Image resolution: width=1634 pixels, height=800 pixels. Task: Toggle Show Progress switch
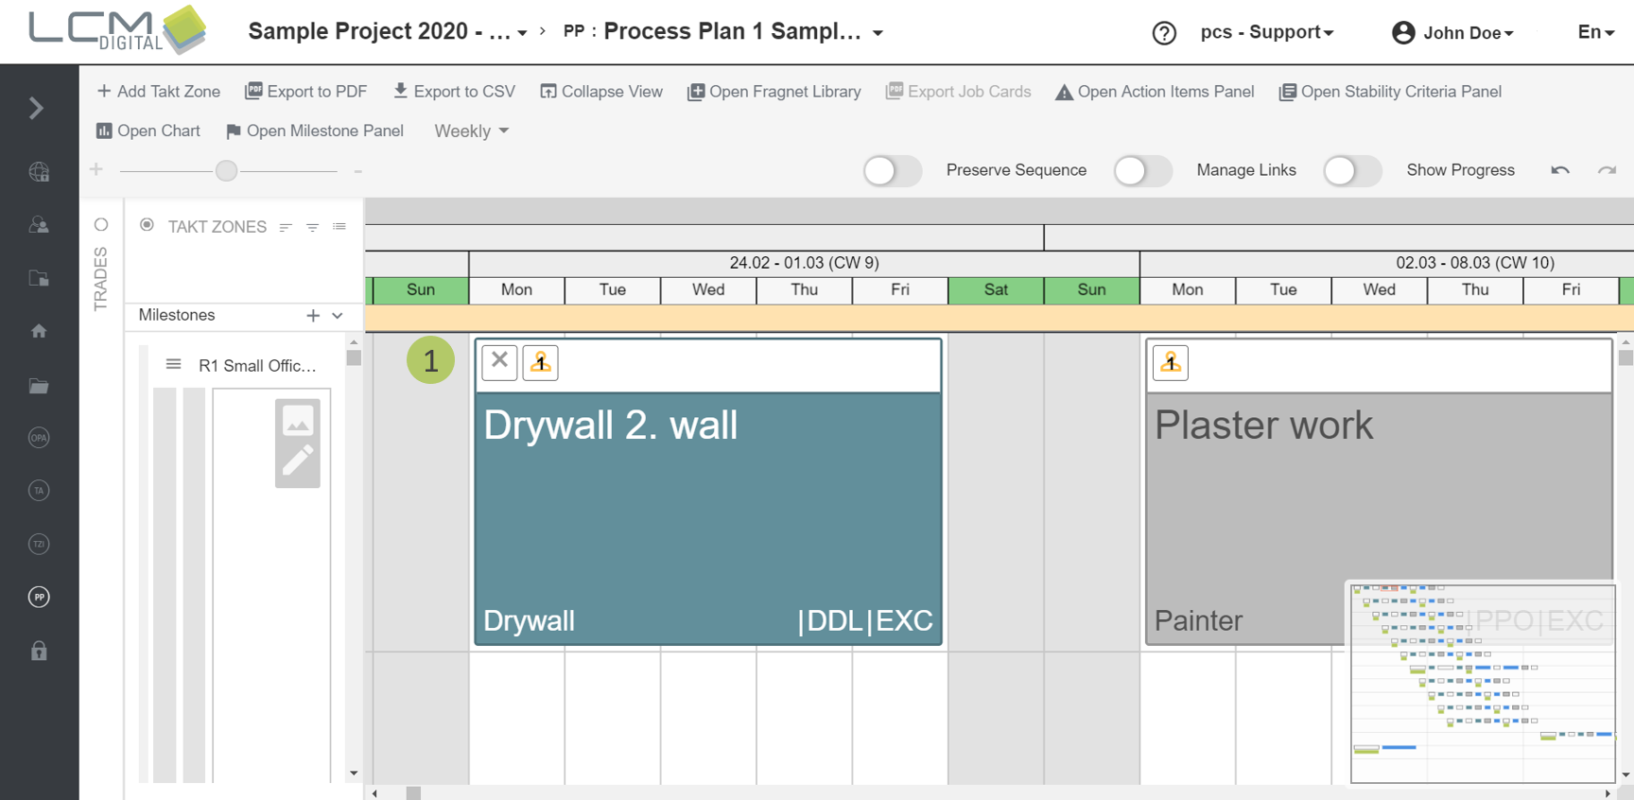pyautogui.click(x=1352, y=171)
